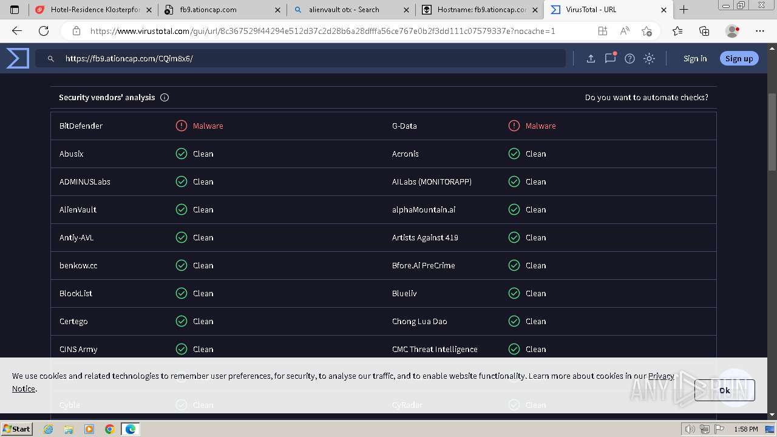Open browser settings and more menu
Image resolution: width=777 pixels, height=437 pixels.
click(760, 31)
